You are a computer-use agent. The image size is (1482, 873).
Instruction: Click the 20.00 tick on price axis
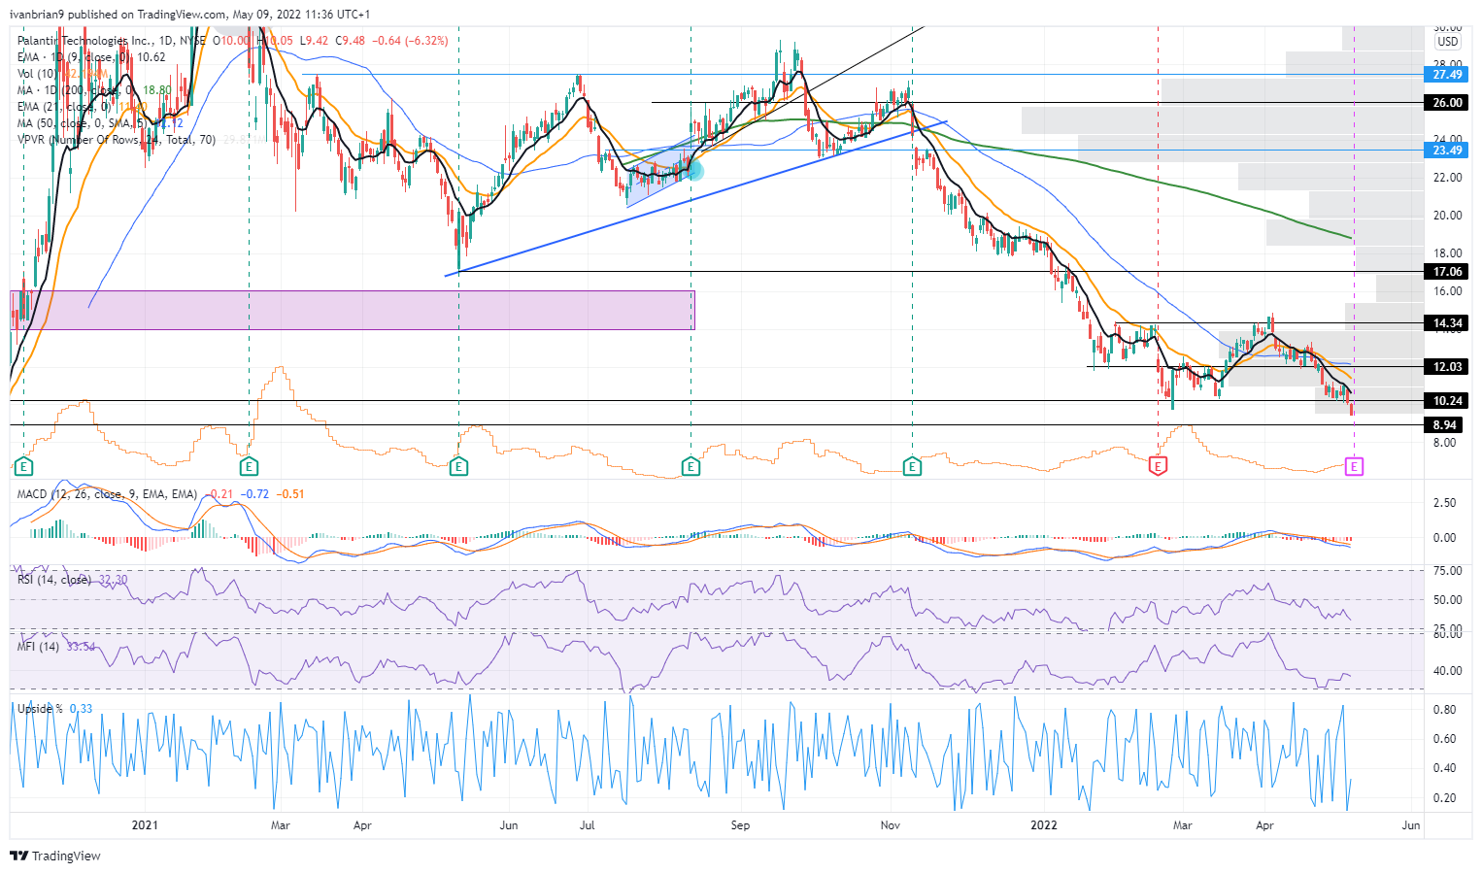(x=1447, y=216)
